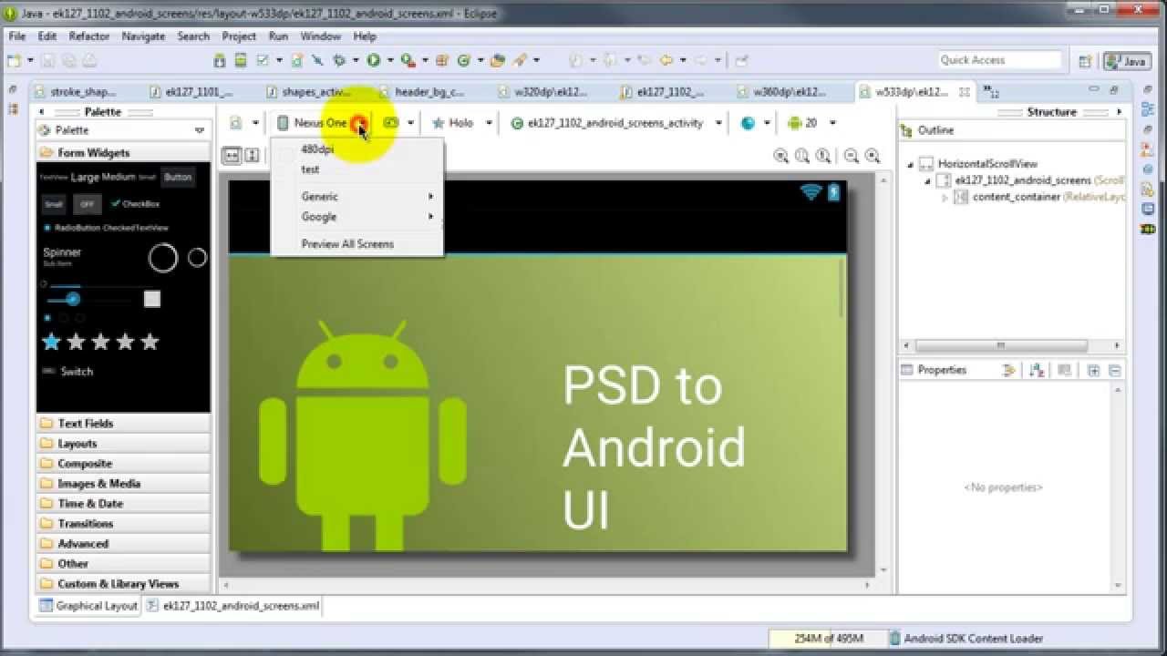Open the Android SDK Manager toolbar icon
The image size is (1167, 656).
(220, 60)
